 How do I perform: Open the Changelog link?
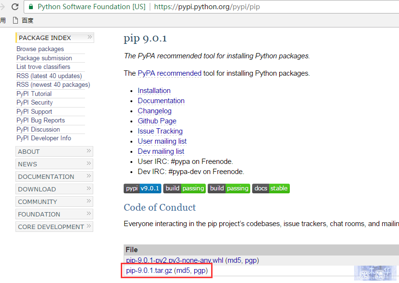click(155, 111)
